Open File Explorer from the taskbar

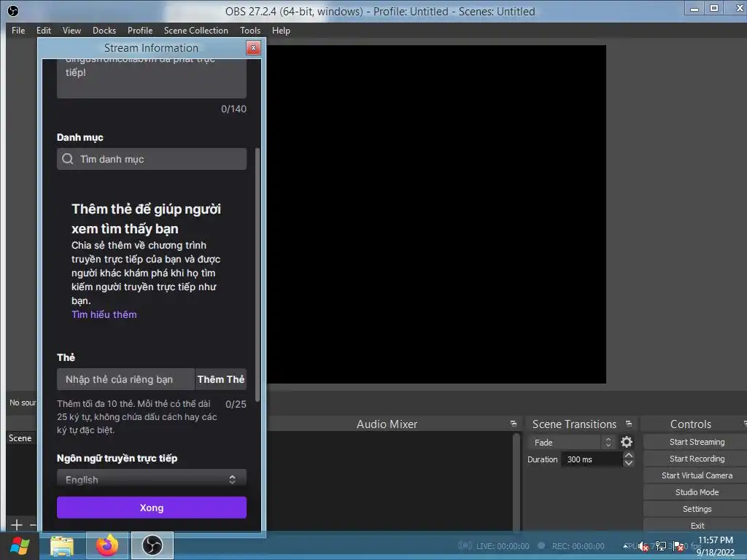(x=62, y=545)
